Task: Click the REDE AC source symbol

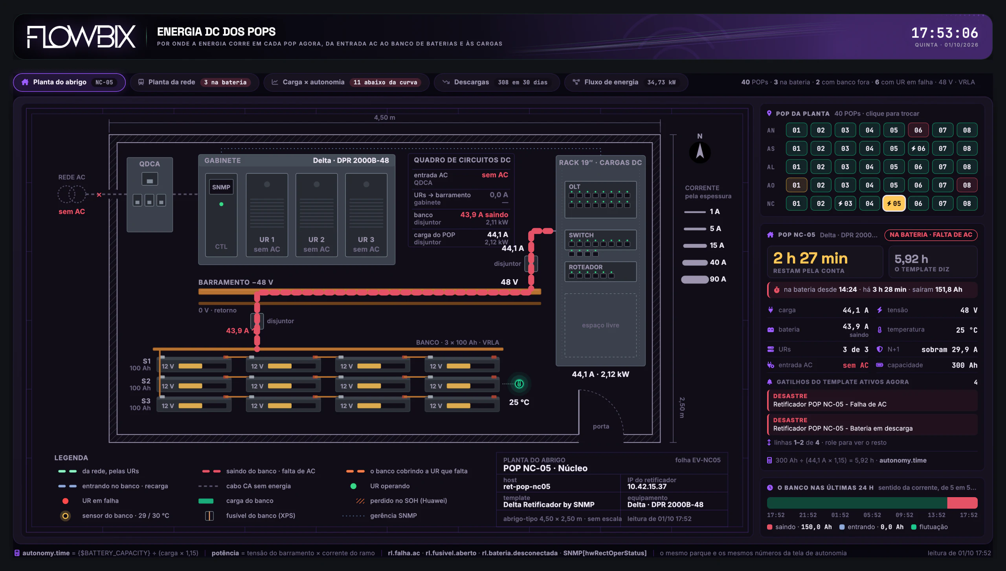Action: tap(72, 194)
